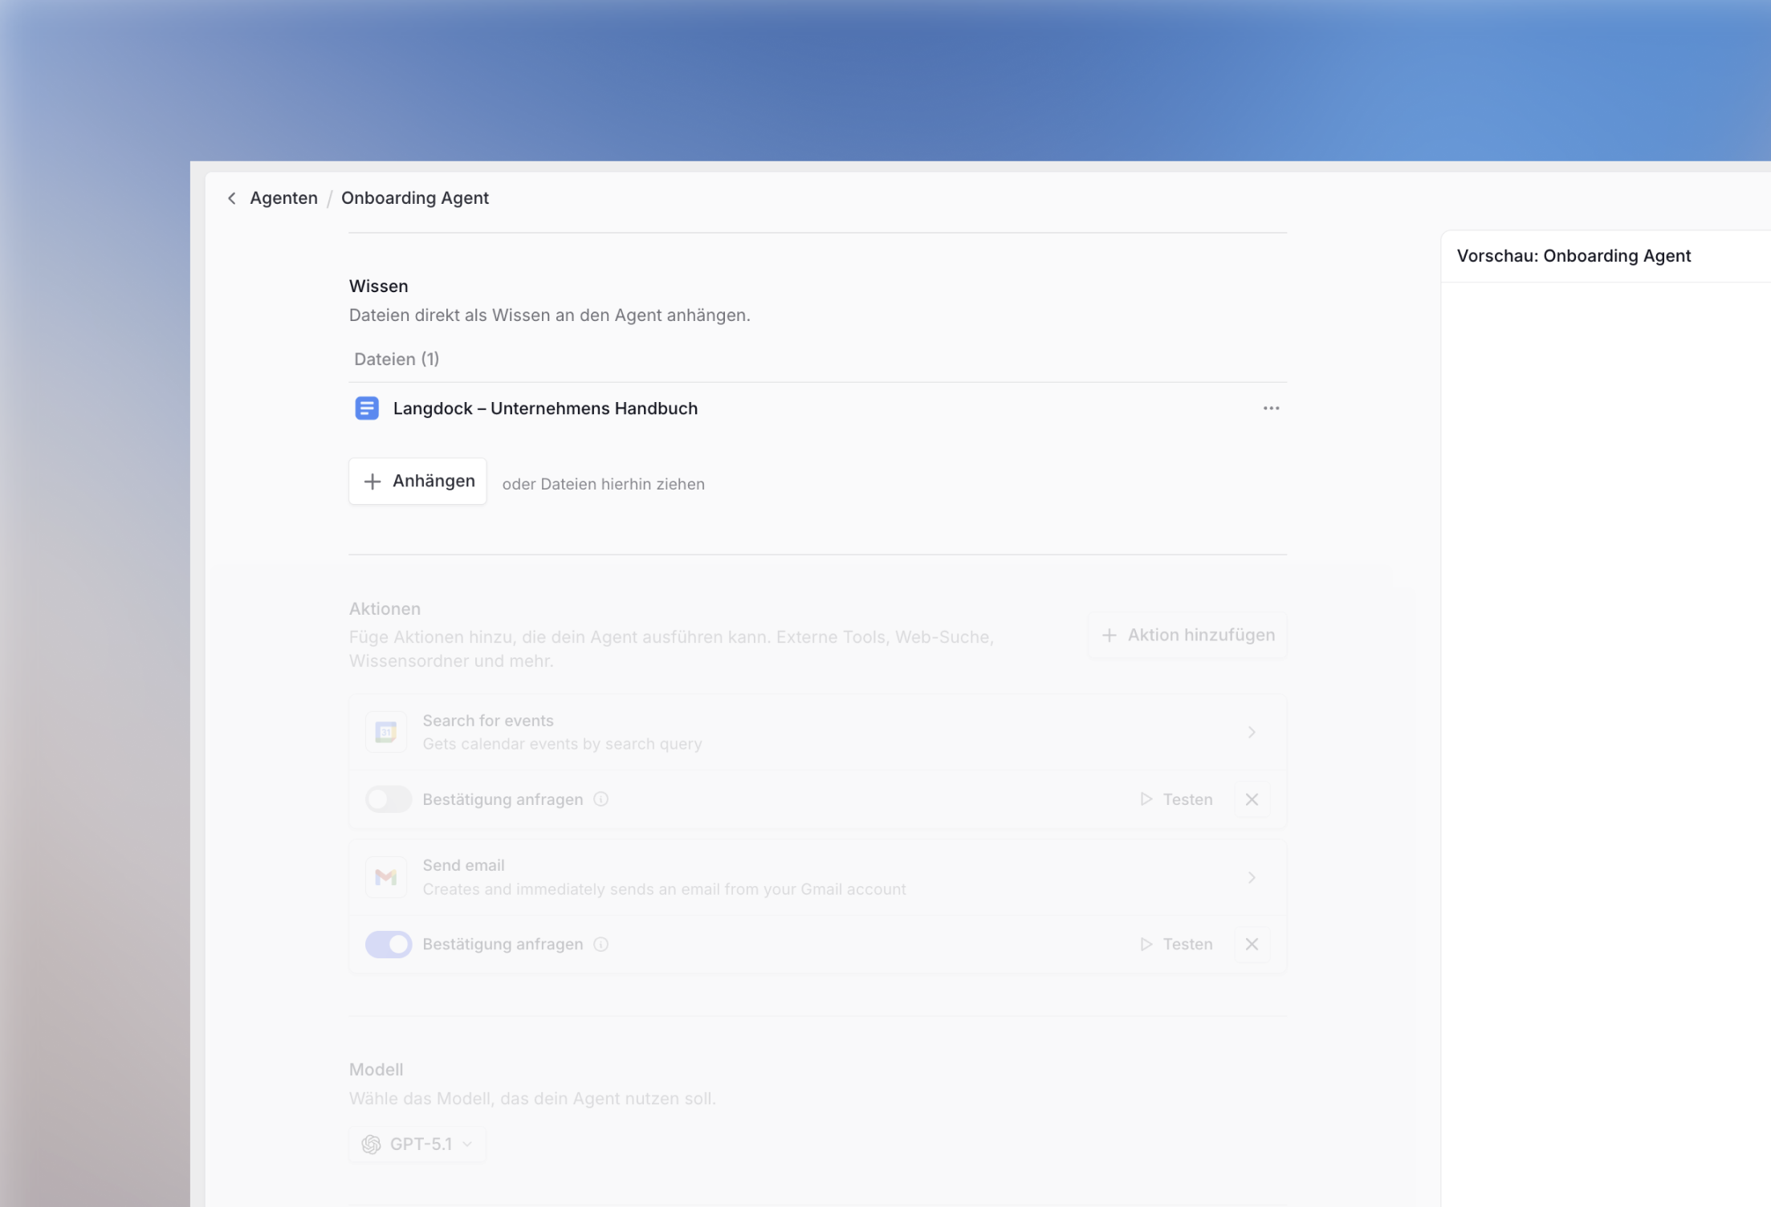This screenshot has width=1771, height=1207.
Task: Click the Anhängen button
Action: pyautogui.click(x=417, y=482)
